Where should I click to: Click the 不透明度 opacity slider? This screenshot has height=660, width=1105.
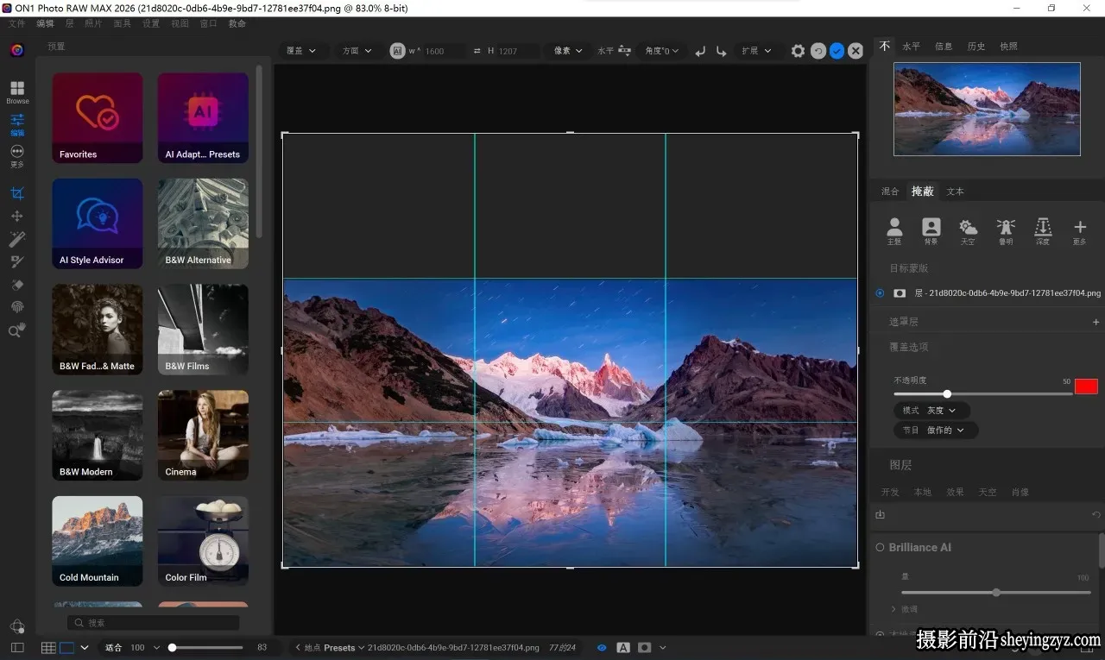pos(982,393)
